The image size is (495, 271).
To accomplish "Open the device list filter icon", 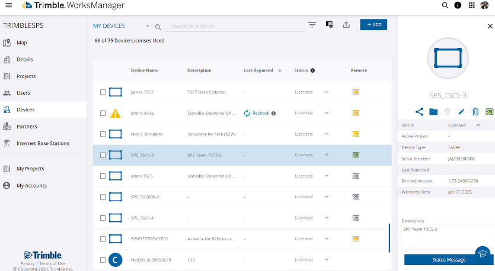I will 312,25.
